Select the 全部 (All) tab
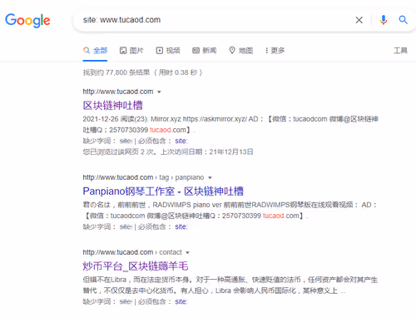 click(95, 51)
